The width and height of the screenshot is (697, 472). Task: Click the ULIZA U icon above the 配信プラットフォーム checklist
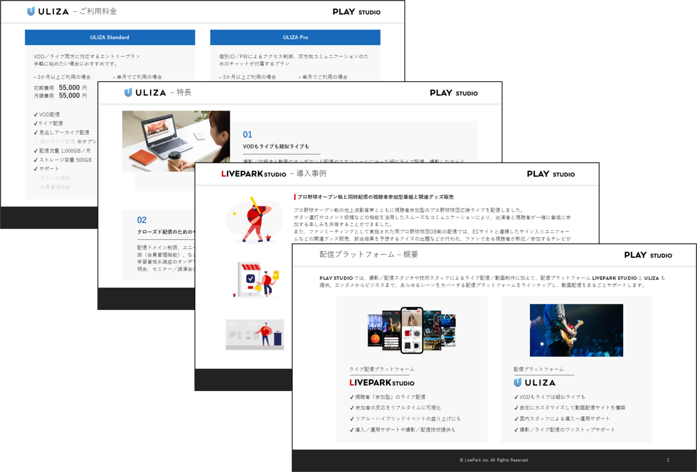tap(519, 382)
